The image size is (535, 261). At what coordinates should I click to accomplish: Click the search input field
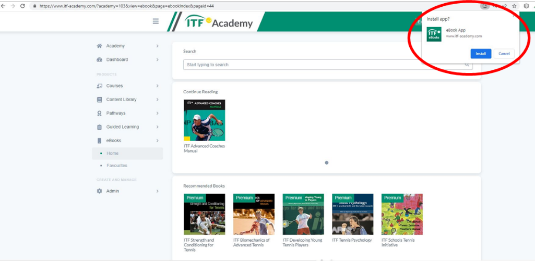coord(328,65)
